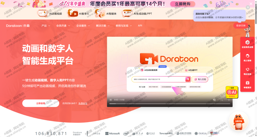Seek along the video progress bar
The image size is (257, 137).
(x=170, y=104)
